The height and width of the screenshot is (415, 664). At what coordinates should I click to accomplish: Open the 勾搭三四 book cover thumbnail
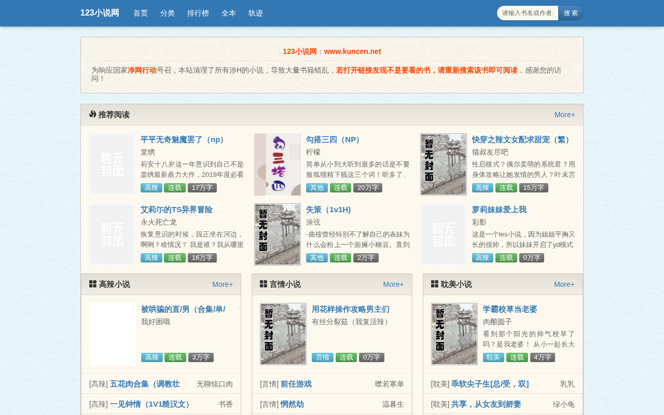[278, 164]
